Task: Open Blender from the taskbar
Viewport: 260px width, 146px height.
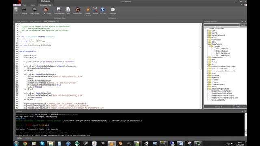Action: [120, 143]
